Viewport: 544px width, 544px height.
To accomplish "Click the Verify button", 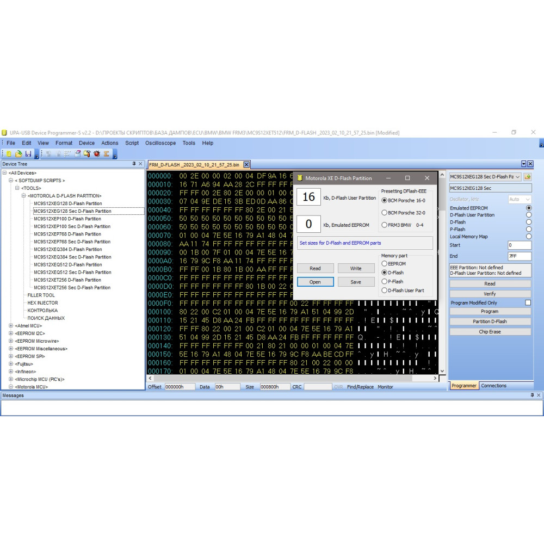I will (490, 294).
